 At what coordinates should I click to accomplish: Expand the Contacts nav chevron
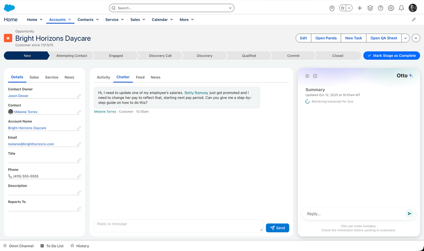click(x=98, y=20)
